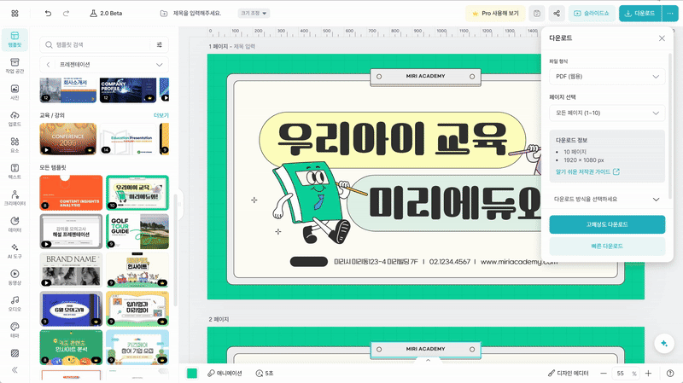
Task: Open the 작업 공간 workspace tab
Action: click(15, 64)
